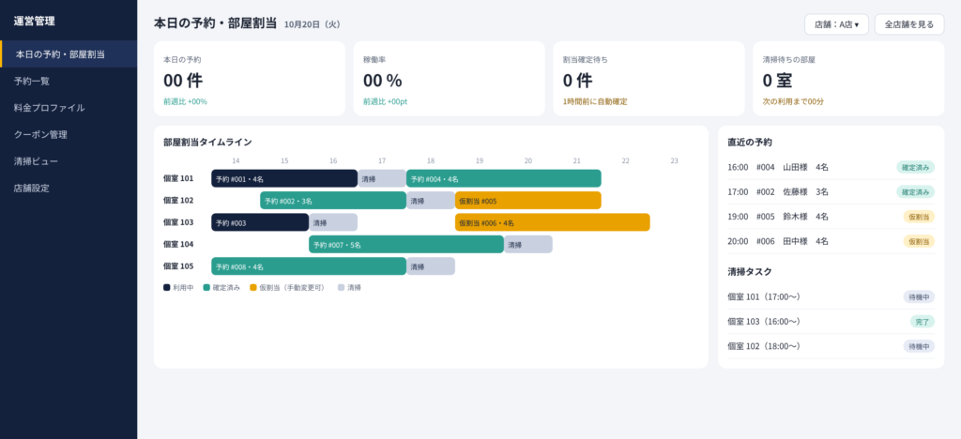Image resolution: width=961 pixels, height=439 pixels.
Task: Select 予約 #008・4名 bar in 個室 105
Action: click(x=309, y=266)
